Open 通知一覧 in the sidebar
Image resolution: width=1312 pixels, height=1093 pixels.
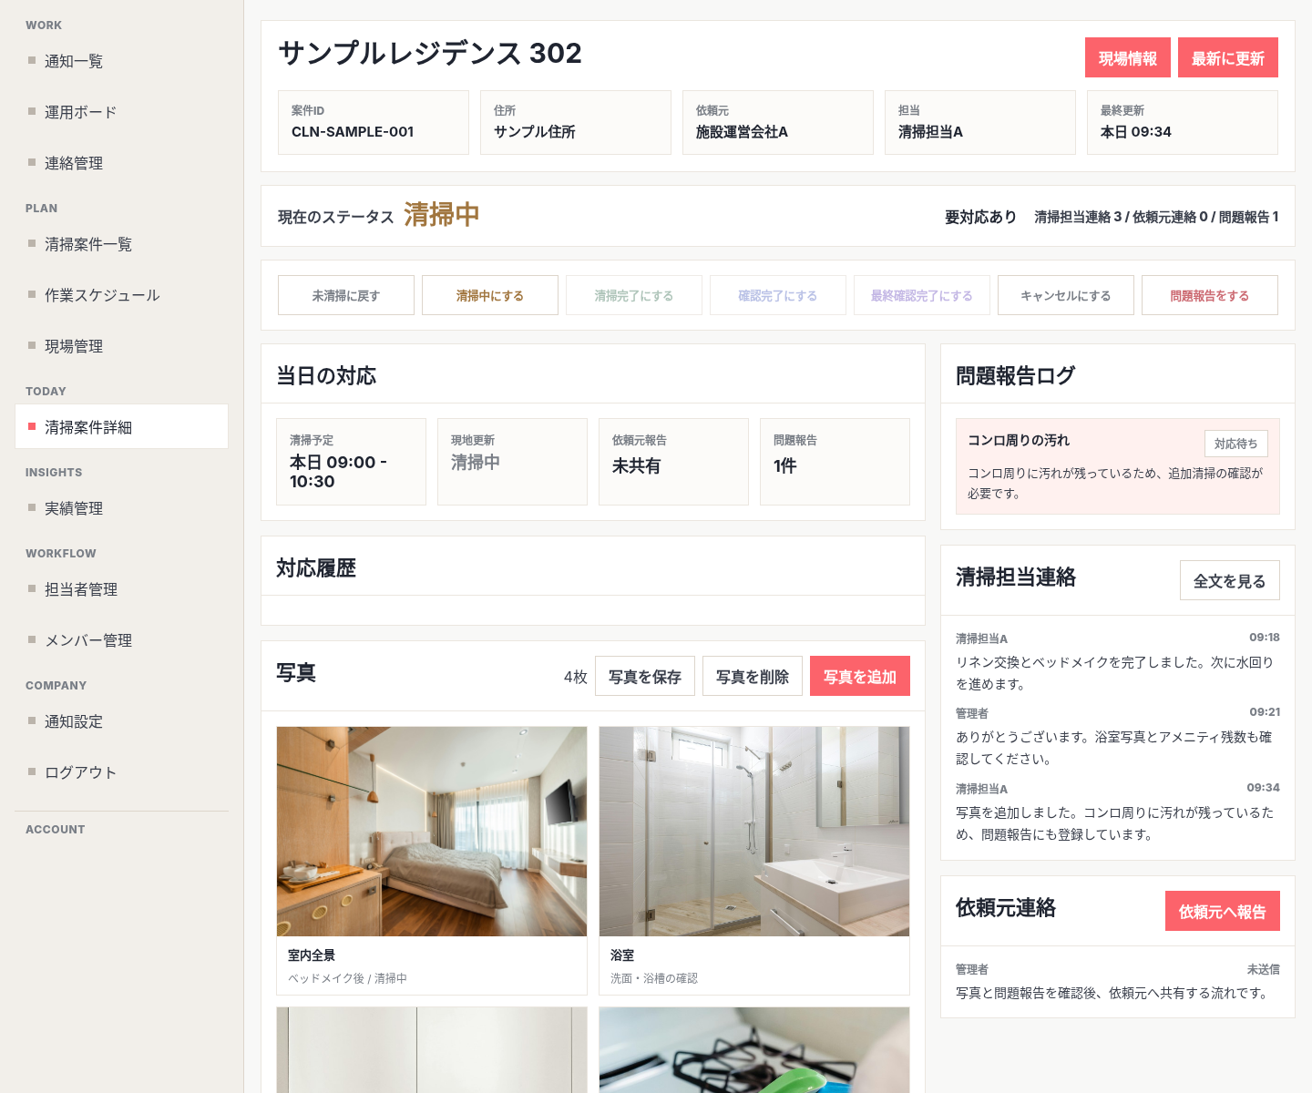[x=121, y=61]
